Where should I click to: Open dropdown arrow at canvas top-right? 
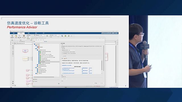pyautogui.click(x=115, y=43)
